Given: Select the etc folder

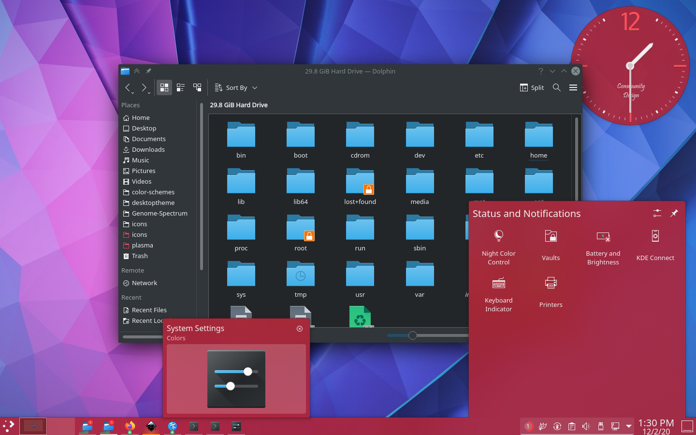Looking at the screenshot, I should click(x=479, y=140).
